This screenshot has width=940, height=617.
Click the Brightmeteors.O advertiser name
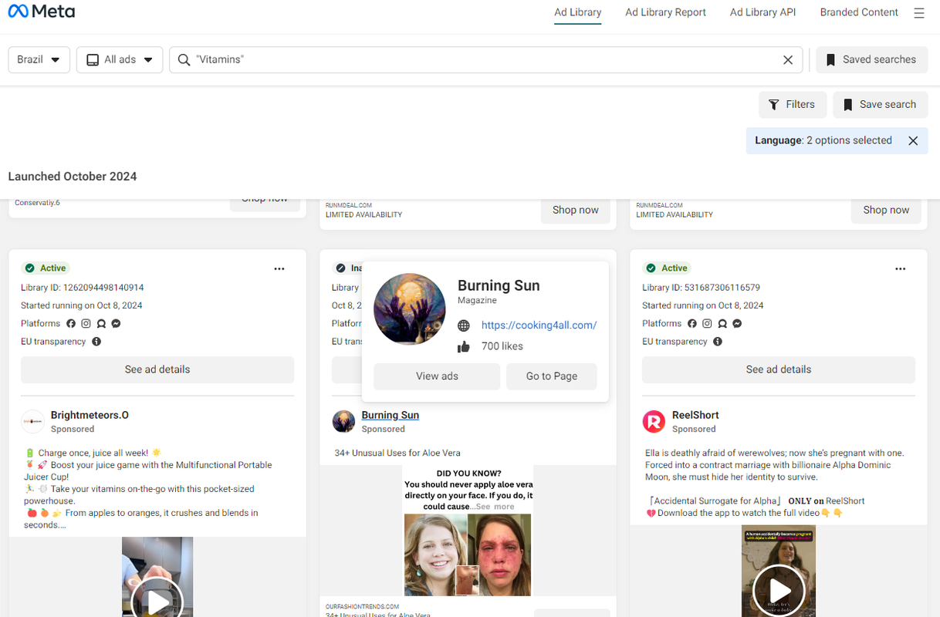[x=90, y=415]
